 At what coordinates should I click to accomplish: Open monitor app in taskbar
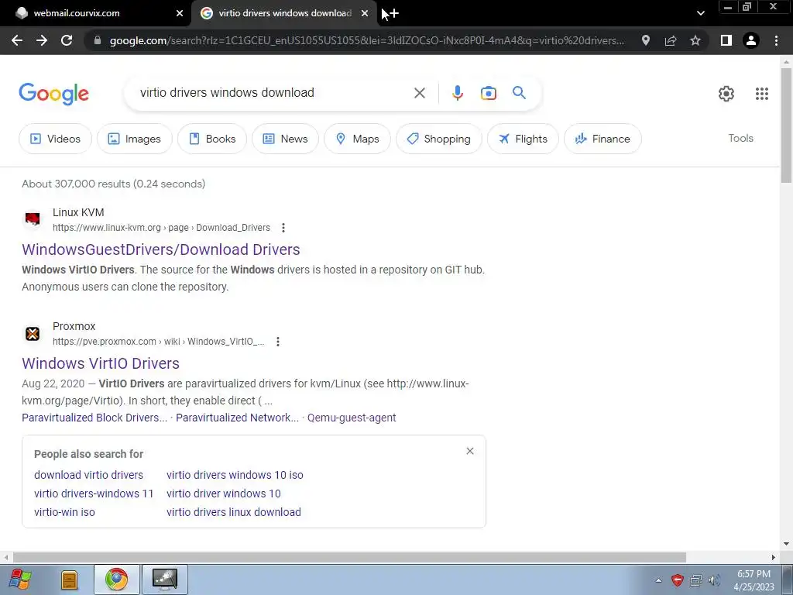coord(165,580)
